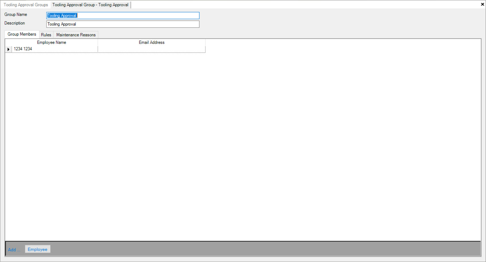486x262 pixels.
Task: Click the Employee button to add a member
Action: tap(38, 249)
